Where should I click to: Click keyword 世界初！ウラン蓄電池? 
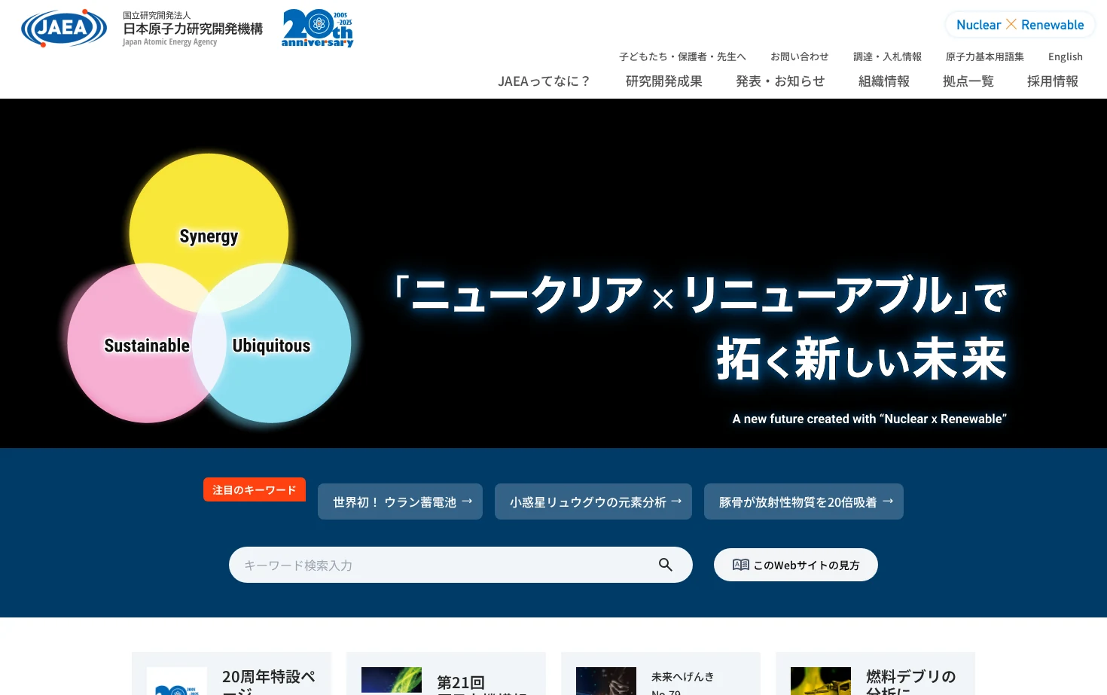[400, 501]
